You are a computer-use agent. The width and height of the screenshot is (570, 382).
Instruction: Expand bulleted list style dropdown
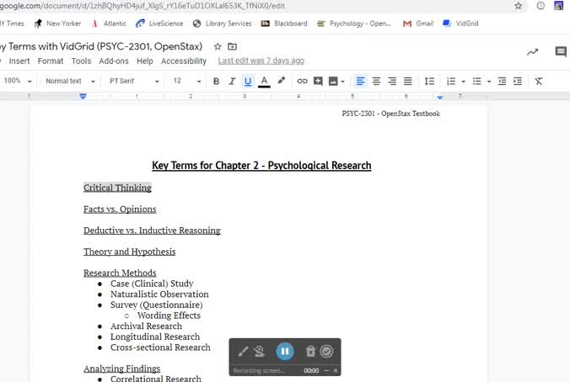(x=489, y=82)
